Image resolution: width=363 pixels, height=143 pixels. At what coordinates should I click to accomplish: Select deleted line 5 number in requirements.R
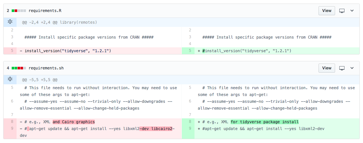(10, 51)
